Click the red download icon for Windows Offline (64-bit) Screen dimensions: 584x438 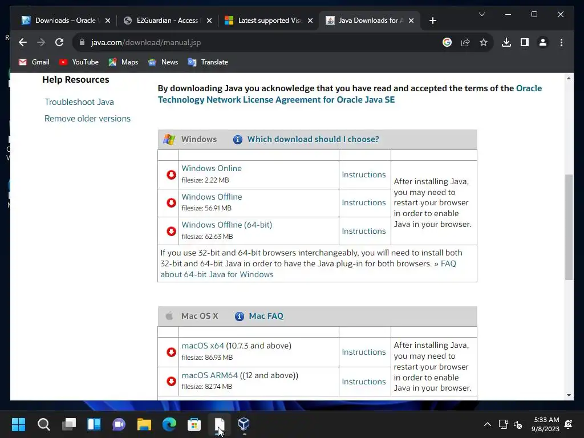[x=171, y=232]
